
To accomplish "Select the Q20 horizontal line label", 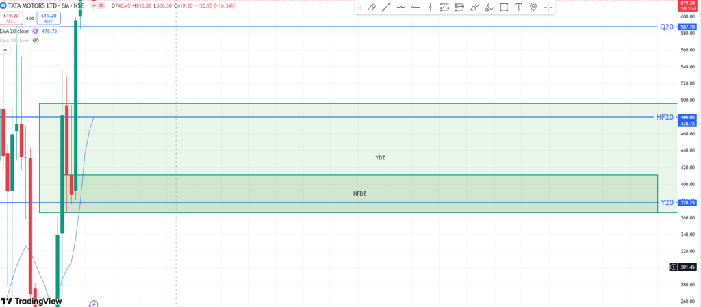I will click(667, 27).
